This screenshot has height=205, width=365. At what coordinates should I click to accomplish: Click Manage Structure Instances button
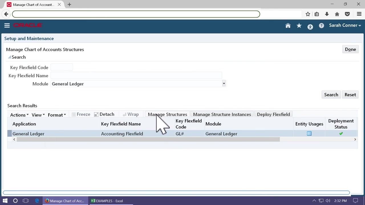(x=222, y=114)
